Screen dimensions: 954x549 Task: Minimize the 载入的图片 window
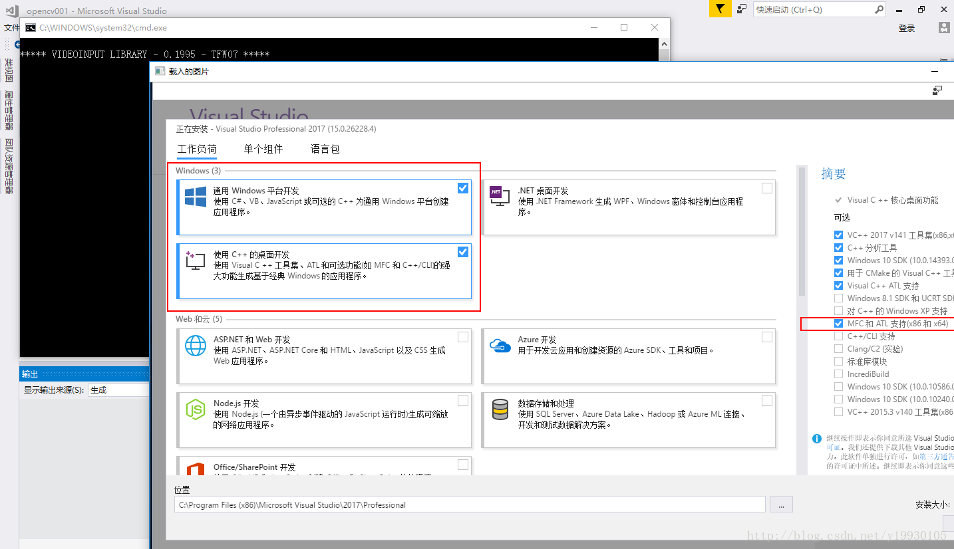[x=935, y=70]
